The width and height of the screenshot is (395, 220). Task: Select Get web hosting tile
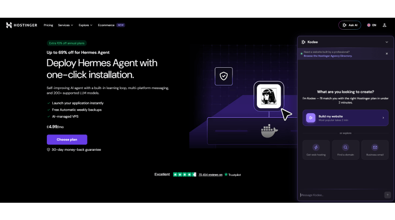[316, 150]
